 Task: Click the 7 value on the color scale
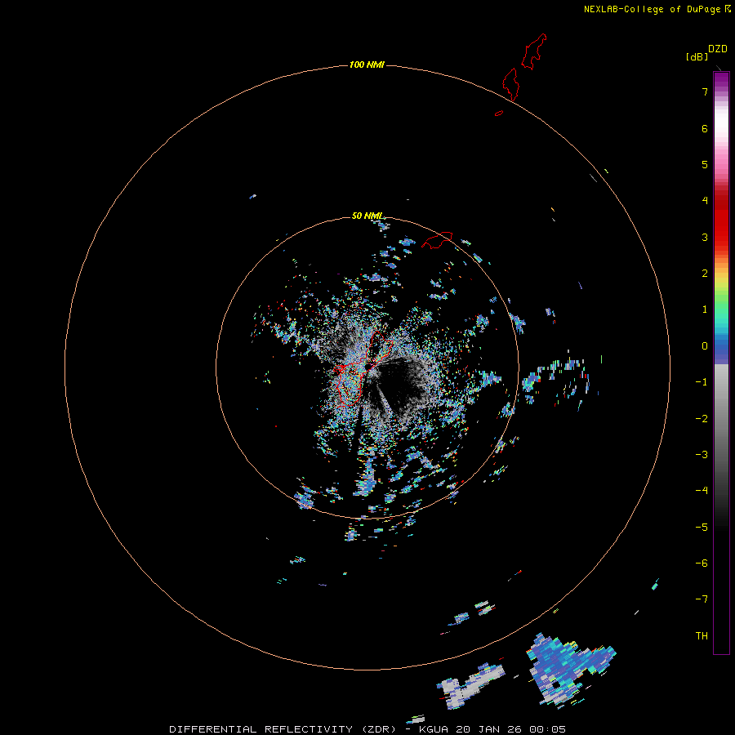705,91
